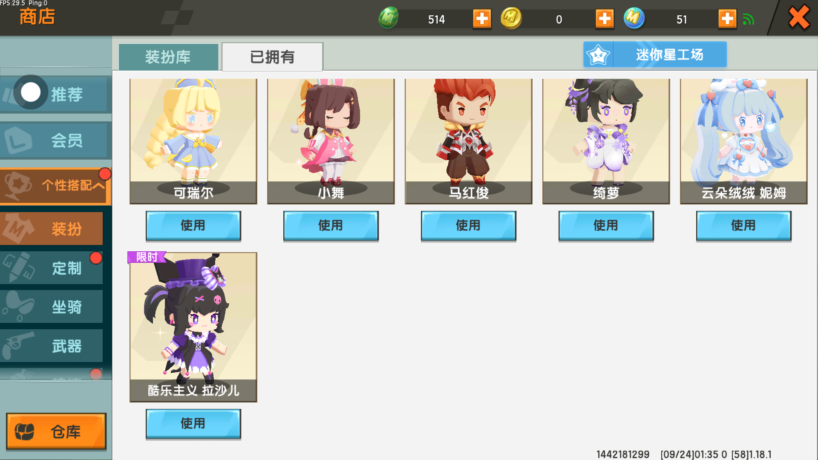Open the 坐骑 mounts category
This screenshot has height=460, width=818.
coord(52,307)
